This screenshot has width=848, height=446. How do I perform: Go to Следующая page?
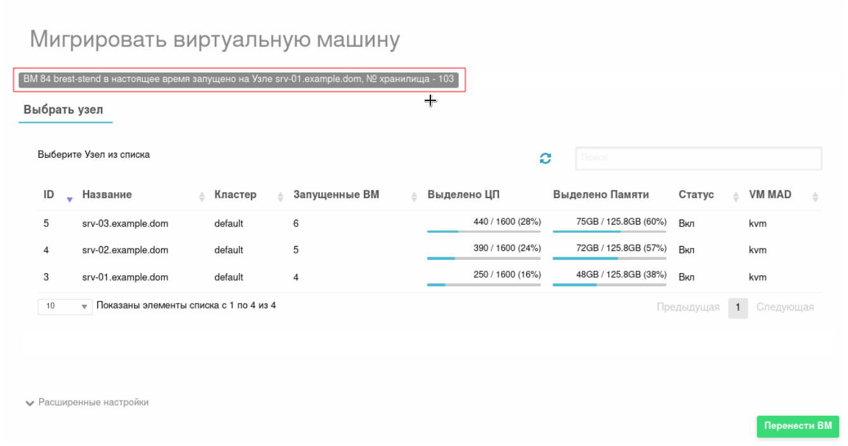[785, 308]
